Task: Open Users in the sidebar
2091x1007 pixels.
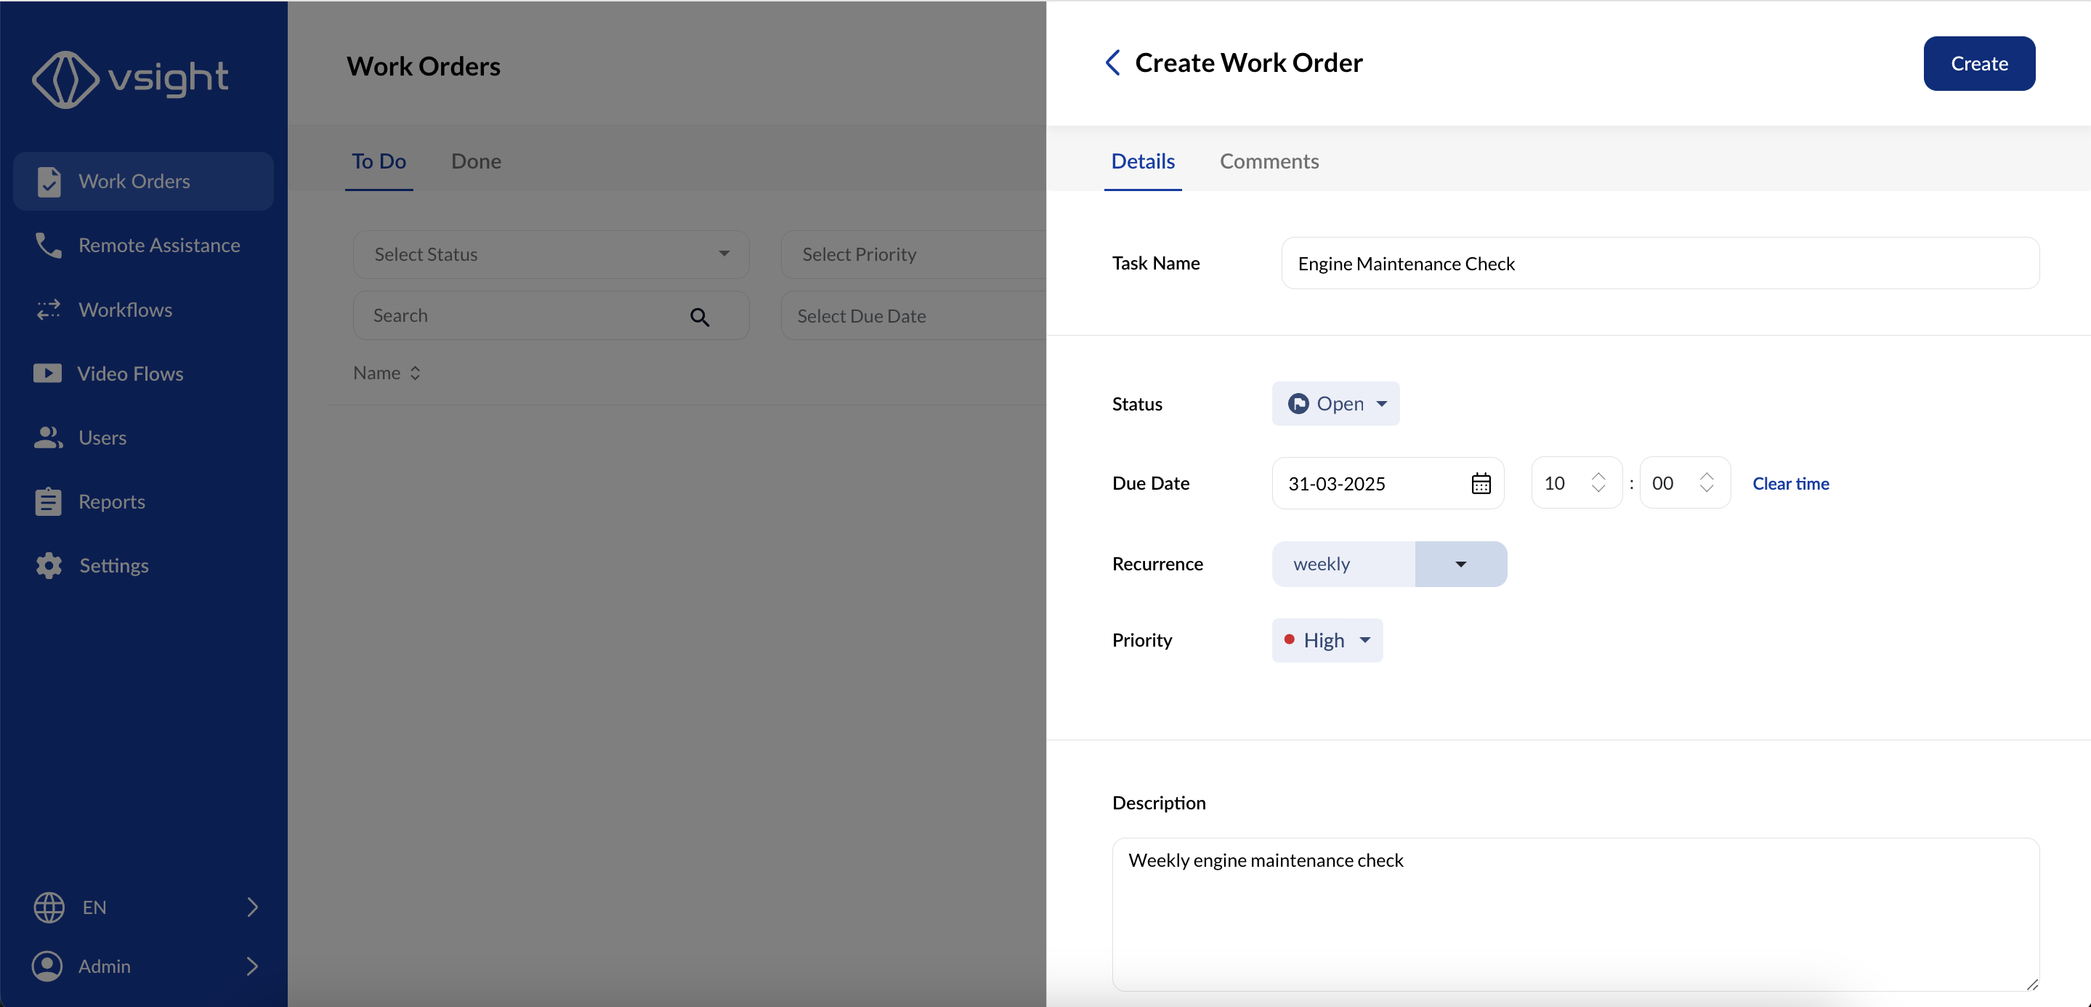Action: [144, 437]
